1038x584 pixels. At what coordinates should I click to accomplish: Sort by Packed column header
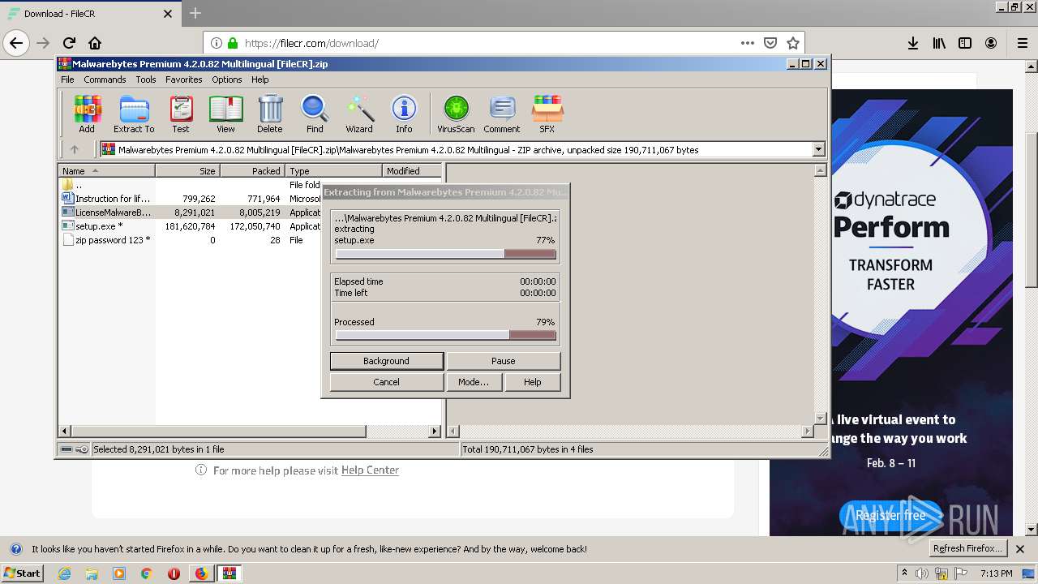click(x=252, y=170)
